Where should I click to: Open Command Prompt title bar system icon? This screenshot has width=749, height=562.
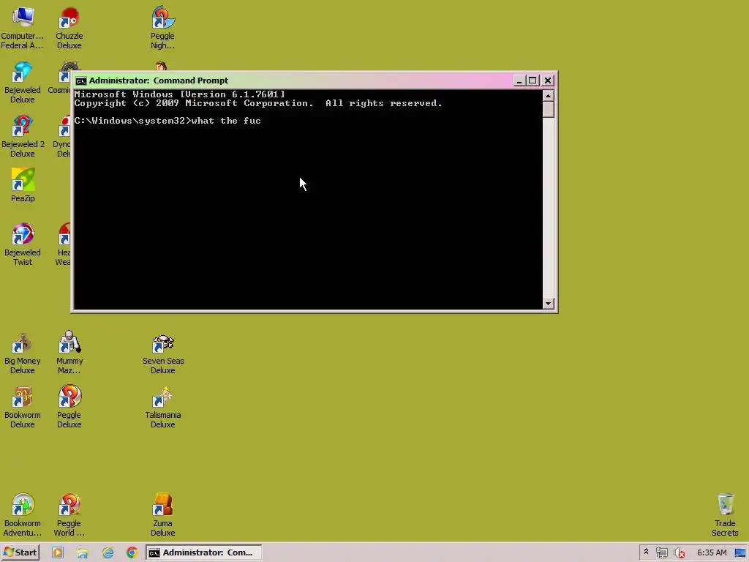point(80,80)
